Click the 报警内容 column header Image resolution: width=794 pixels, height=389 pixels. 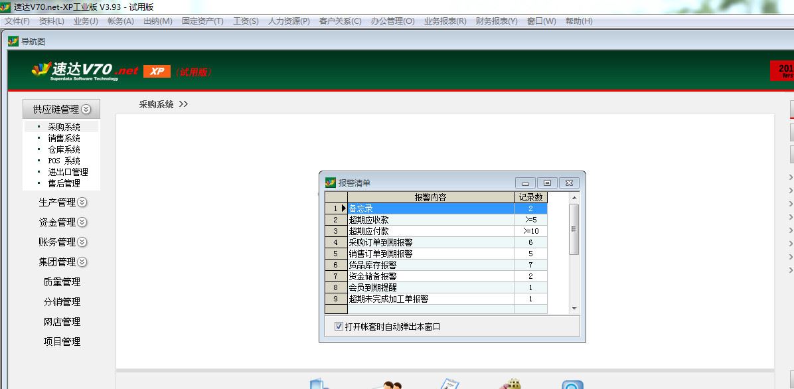[431, 197]
